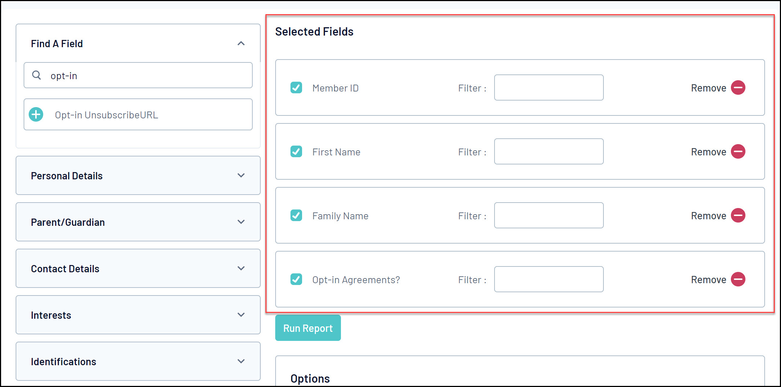Open the Contact Details section
The height and width of the screenshot is (387, 781).
coord(241,269)
